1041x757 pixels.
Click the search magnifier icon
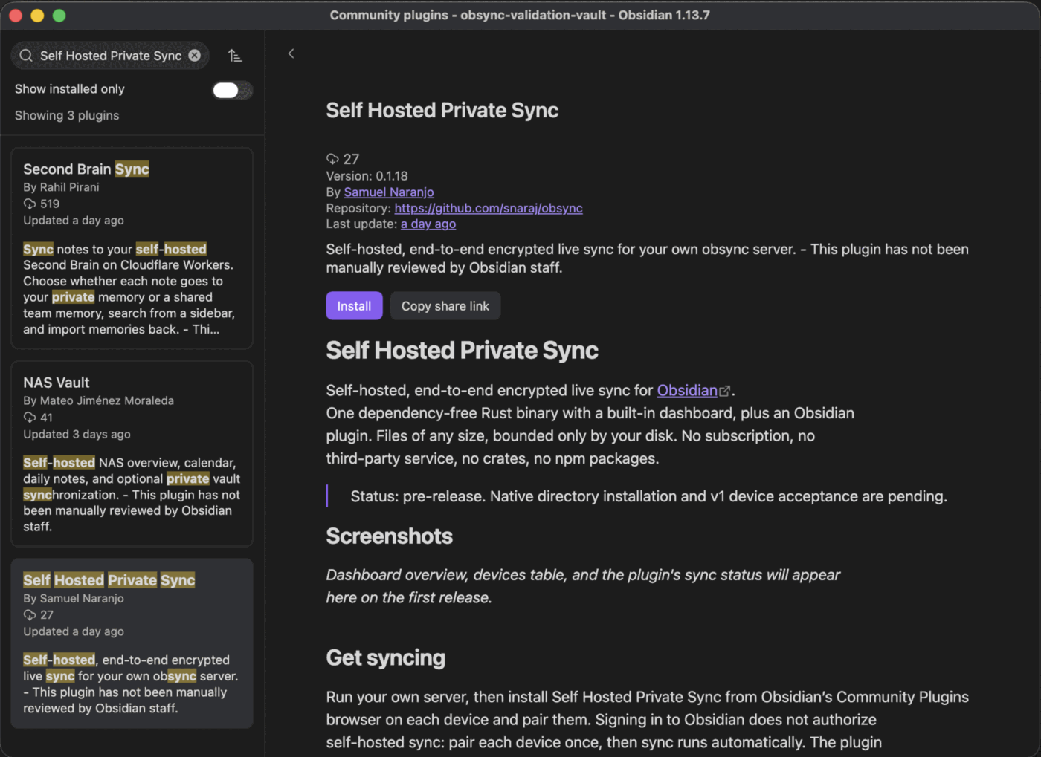tap(26, 56)
